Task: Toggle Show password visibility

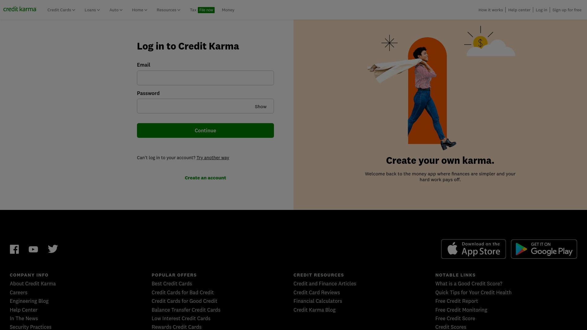Action: tap(260, 107)
